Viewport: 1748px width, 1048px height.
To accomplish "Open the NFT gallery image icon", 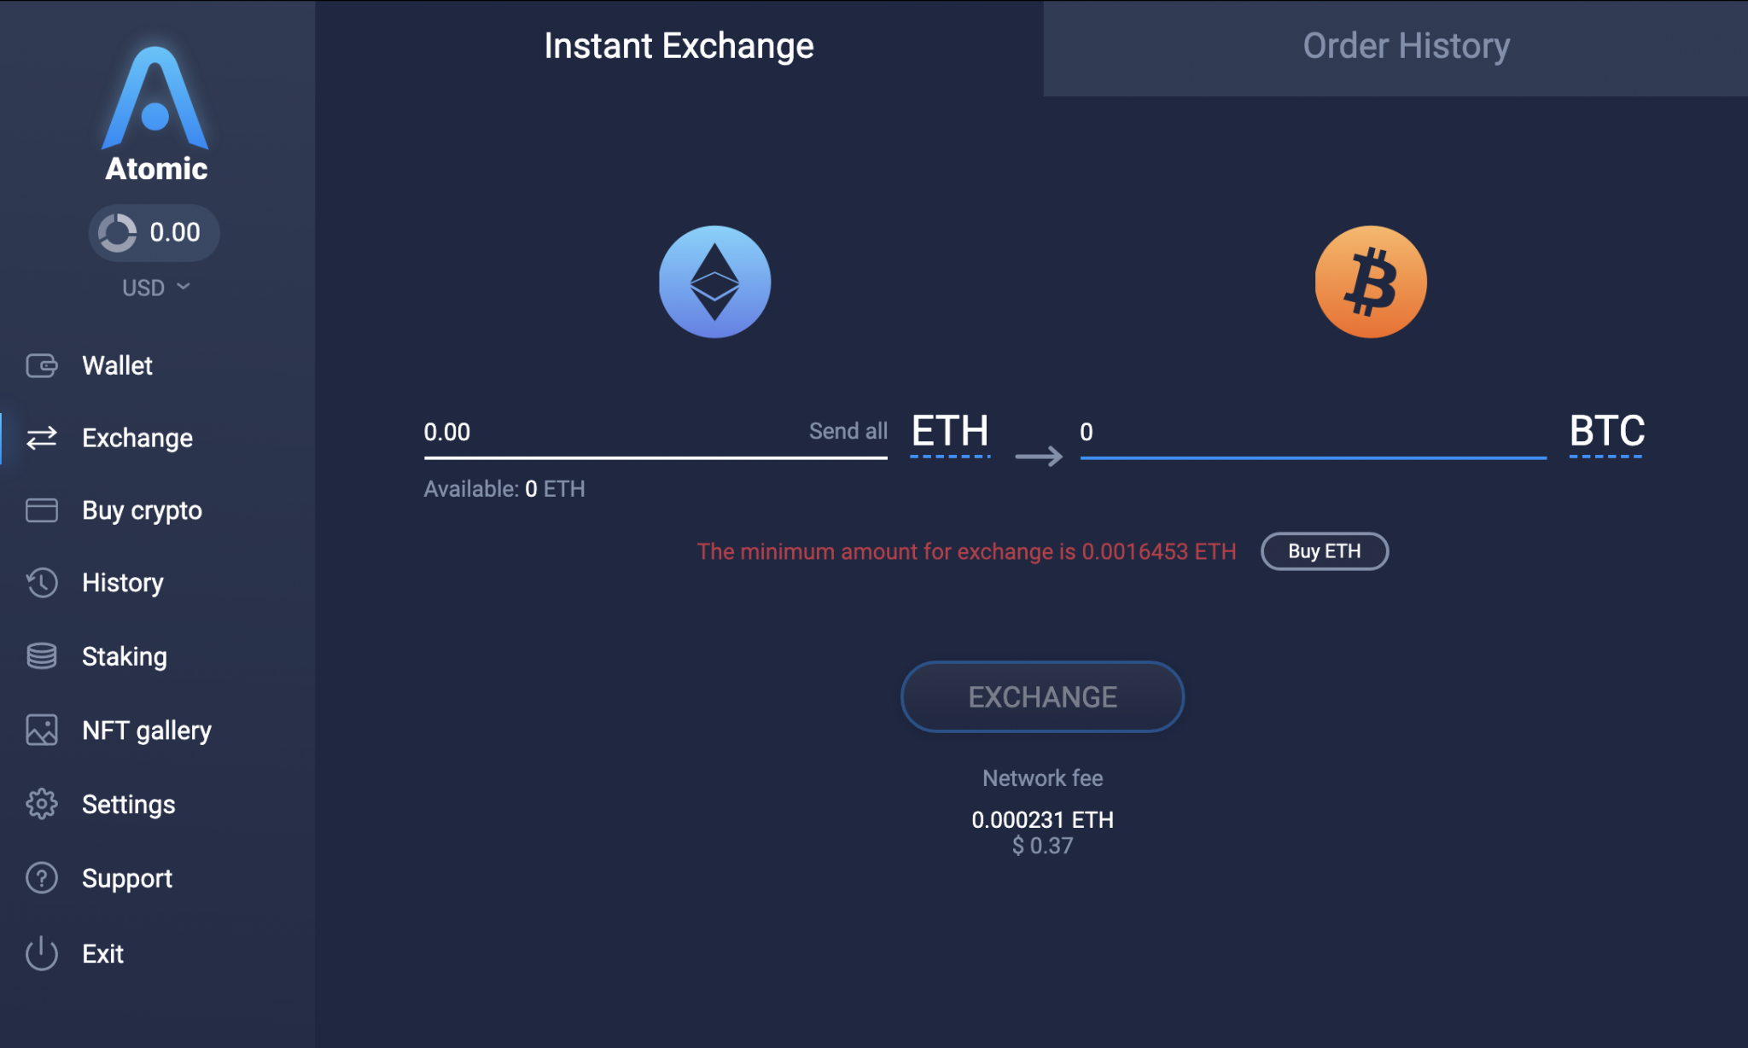I will (x=42, y=730).
